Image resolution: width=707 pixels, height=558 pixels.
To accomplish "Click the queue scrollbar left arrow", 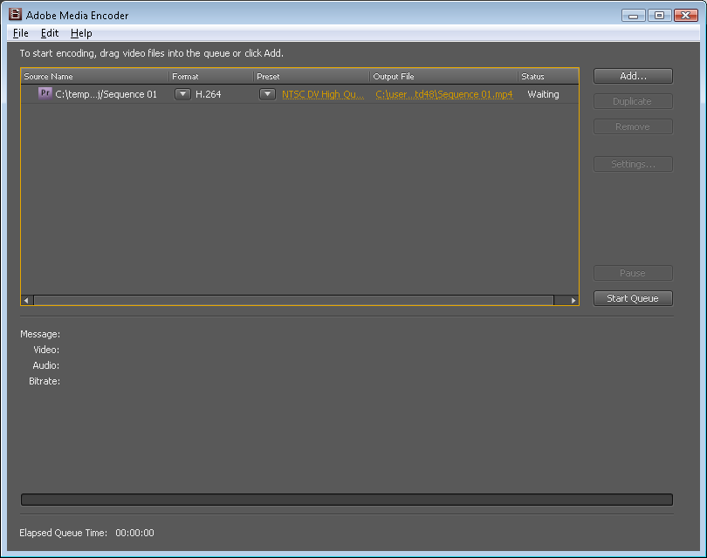I will click(26, 300).
